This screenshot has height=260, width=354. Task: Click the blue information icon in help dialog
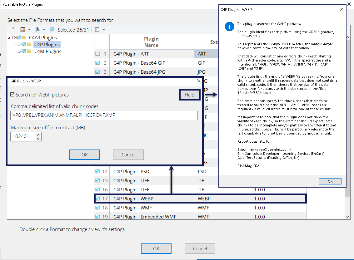pos(230,27)
